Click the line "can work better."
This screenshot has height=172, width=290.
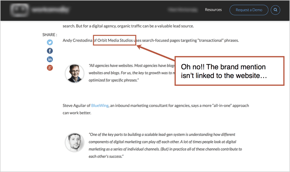(x=77, y=113)
